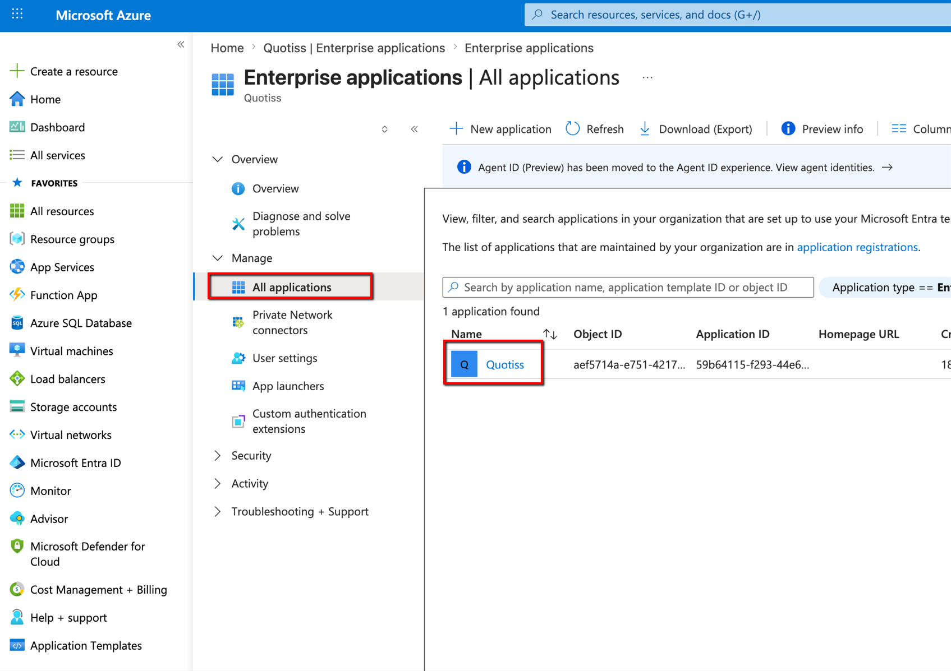Click the Microsoft Entra ID icon
The width and height of the screenshot is (951, 671).
point(17,462)
